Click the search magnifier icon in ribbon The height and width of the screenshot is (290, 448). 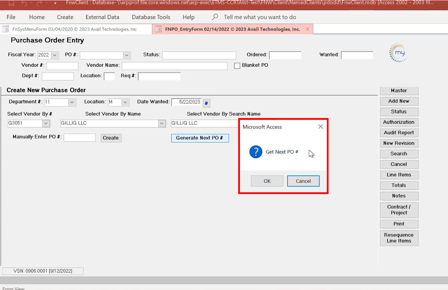point(215,17)
